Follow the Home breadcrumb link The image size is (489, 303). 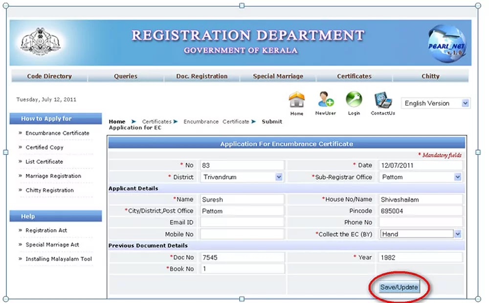pos(116,121)
